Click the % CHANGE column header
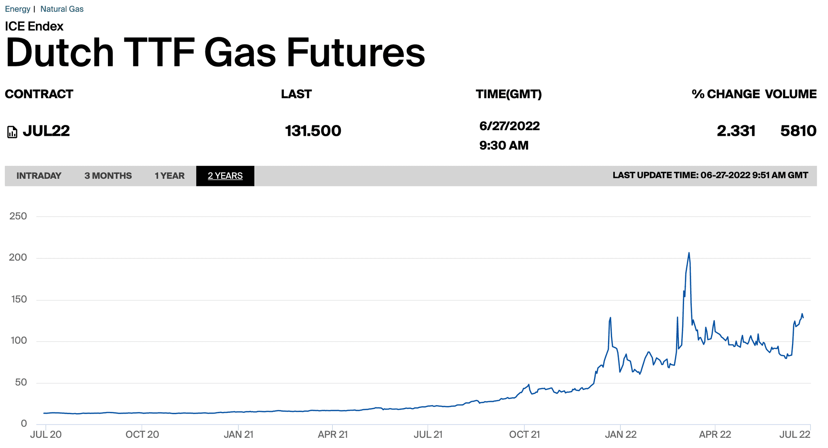 pyautogui.click(x=725, y=94)
